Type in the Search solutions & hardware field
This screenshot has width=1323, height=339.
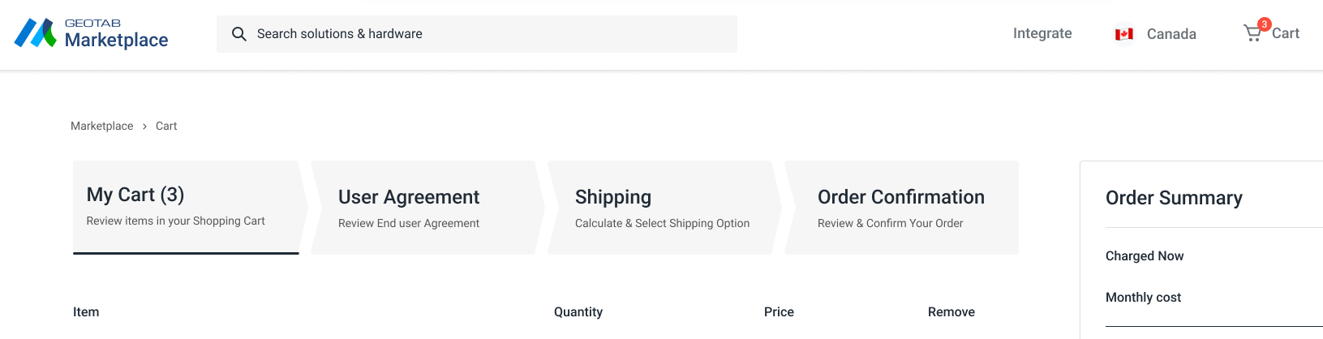tap(487, 34)
